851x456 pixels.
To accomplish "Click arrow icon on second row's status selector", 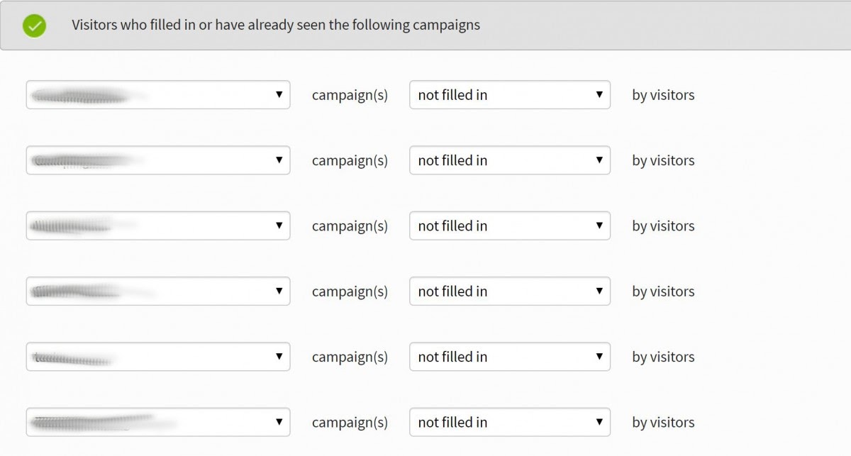I will point(599,160).
